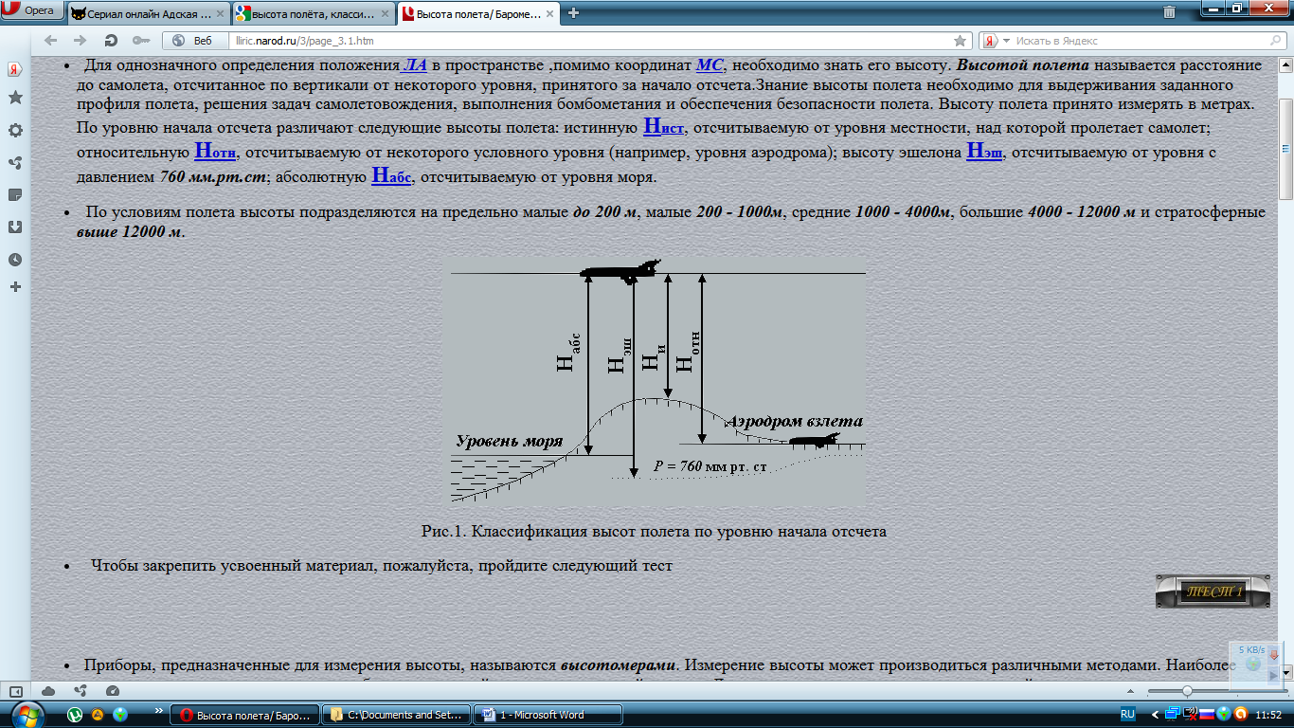1294x728 pixels.
Task: Switch to the высота полёта, класси... tab
Action: [313, 12]
